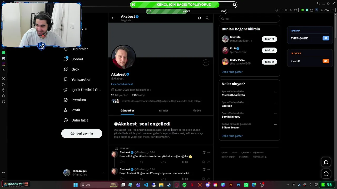Open Grok icon on the Fenasal post

(x=204, y=153)
